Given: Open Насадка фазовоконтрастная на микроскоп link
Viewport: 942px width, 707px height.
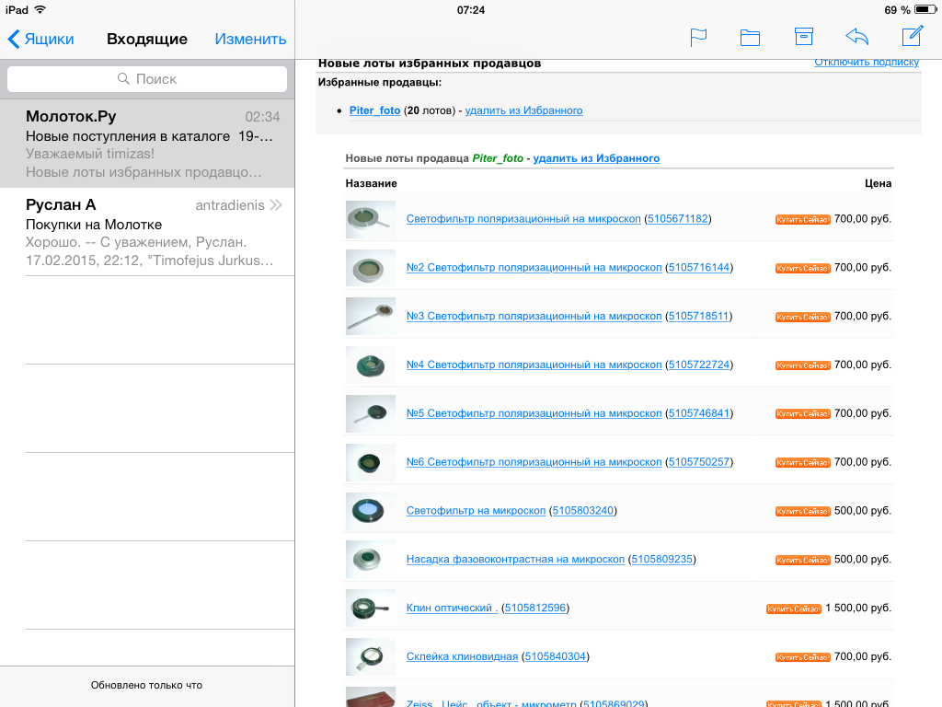Looking at the screenshot, I should [515, 560].
